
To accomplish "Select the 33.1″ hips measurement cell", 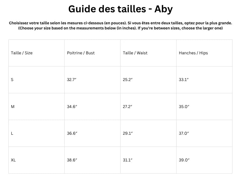I will click(184, 80).
